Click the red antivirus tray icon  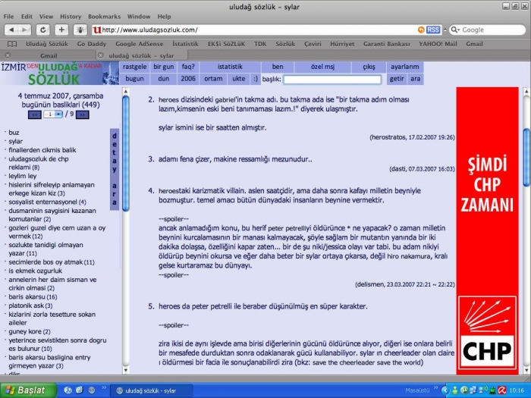coord(502,390)
